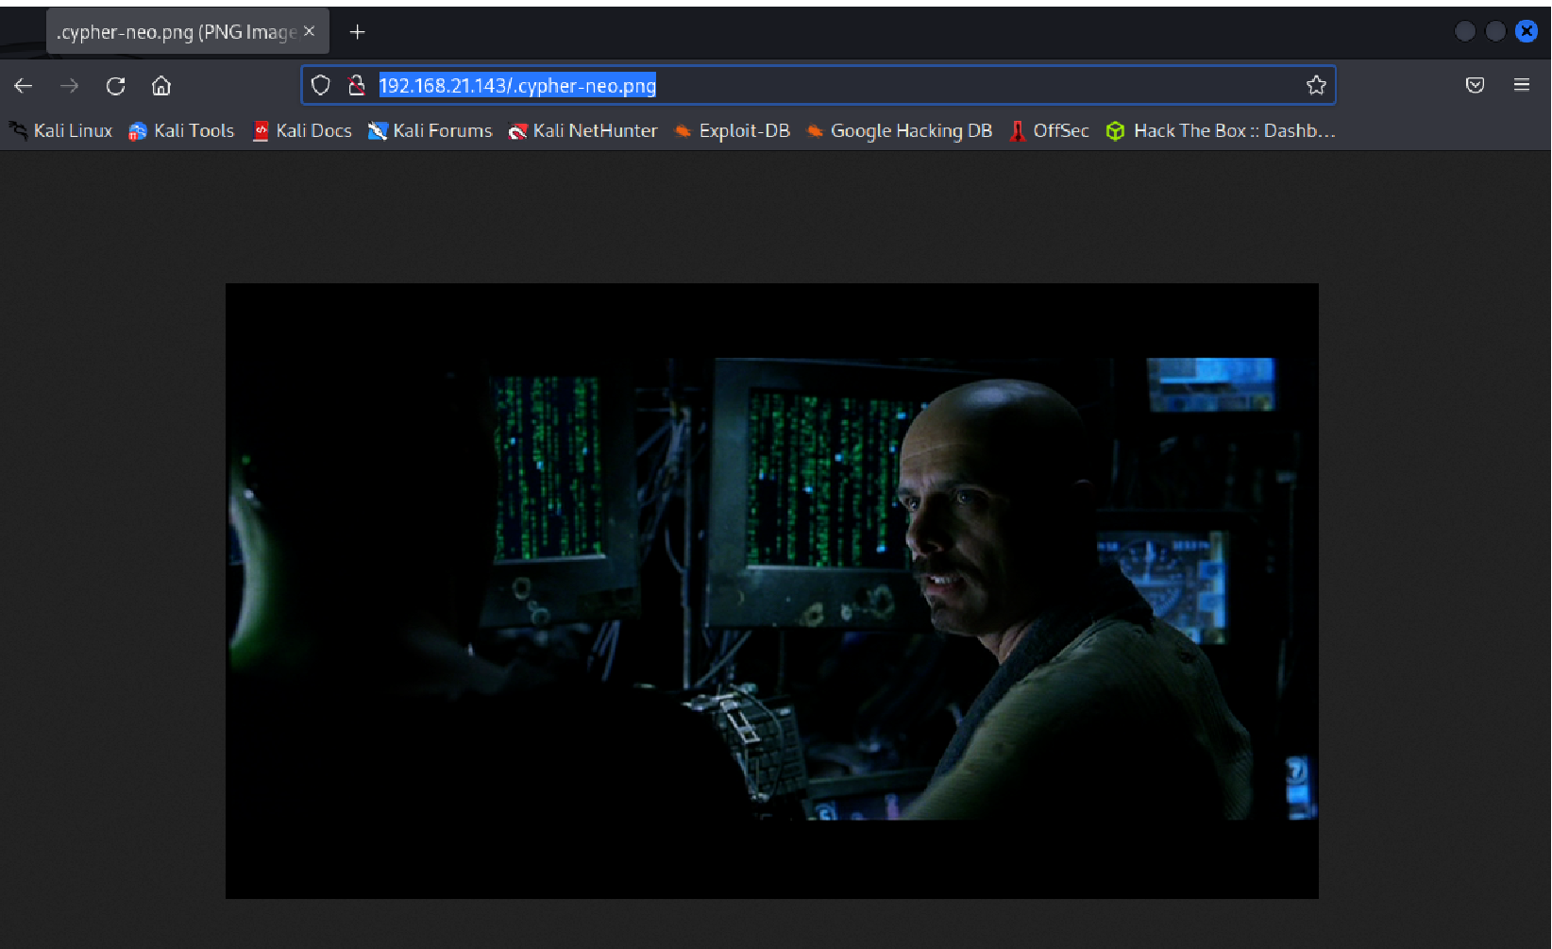Open the OffSec bookmark
Image resolution: width=1552 pixels, height=949 pixels.
[x=1049, y=131]
